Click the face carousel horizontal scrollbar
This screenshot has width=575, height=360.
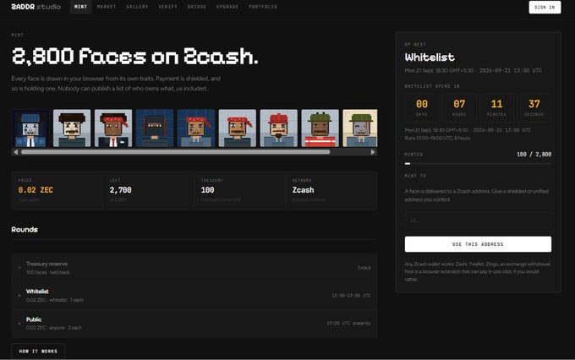[175, 152]
